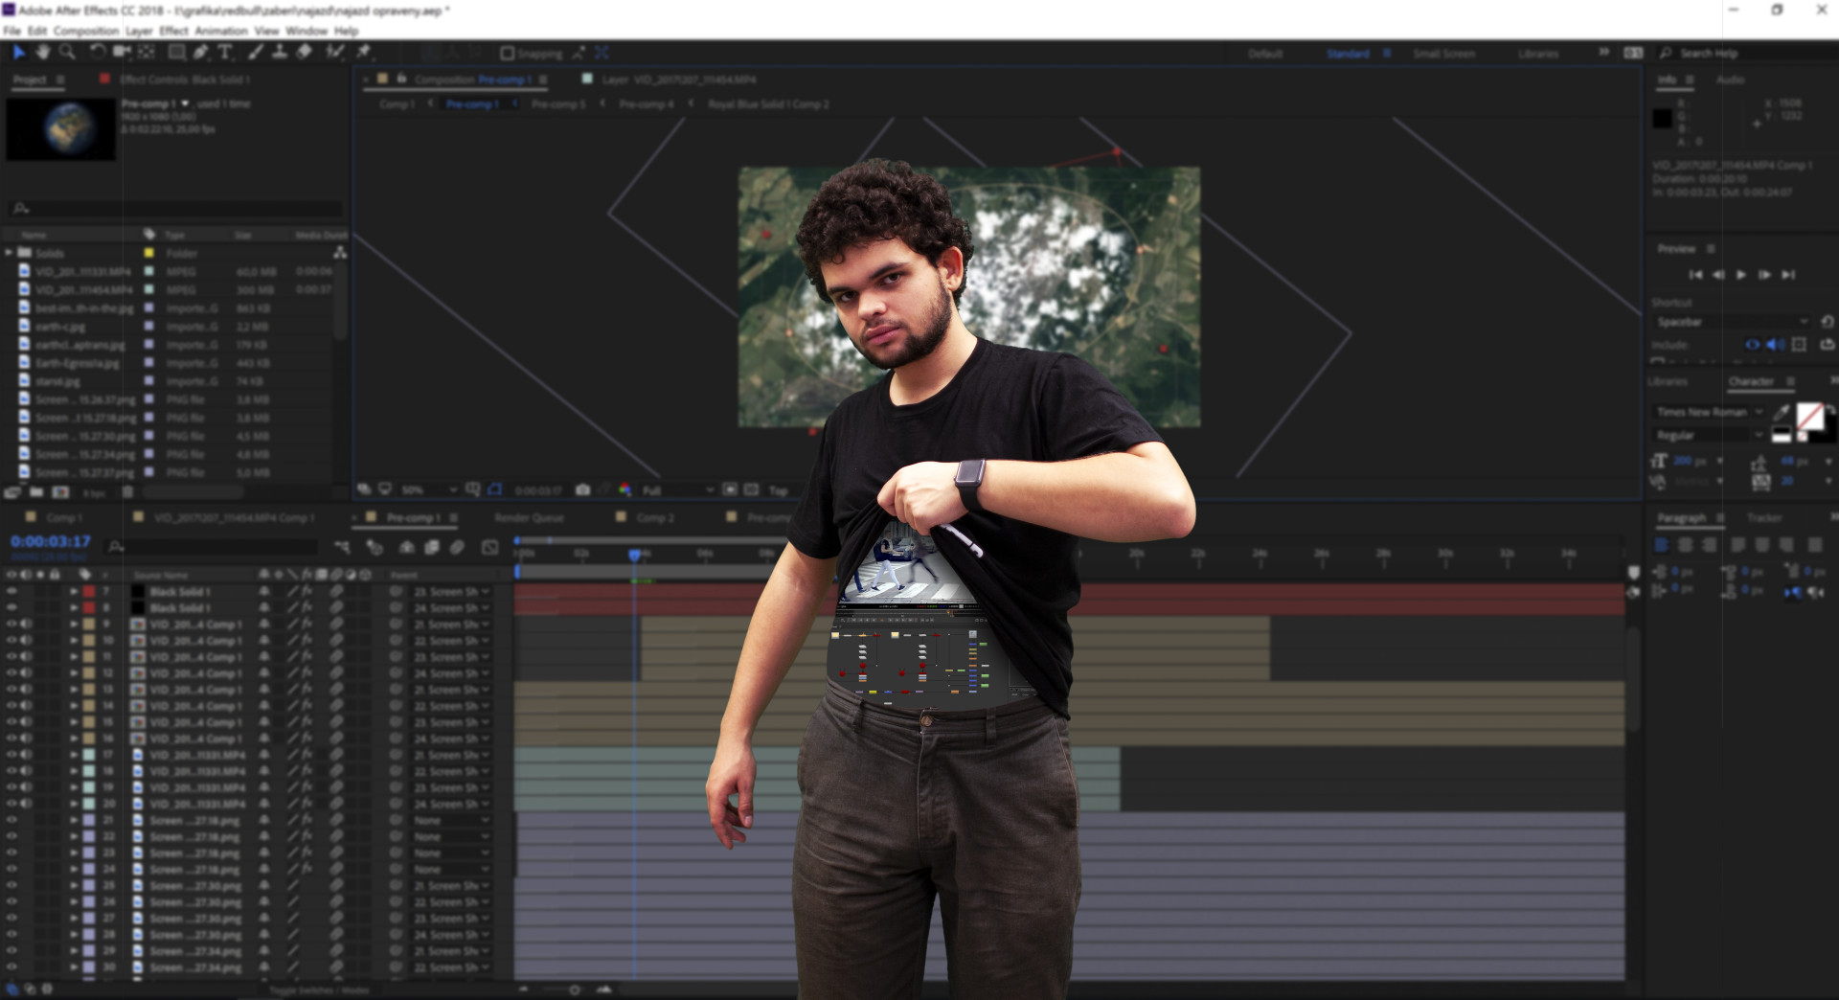Select the Selection arrow tool
Viewport: 1839px width, 1000px height.
(x=18, y=52)
